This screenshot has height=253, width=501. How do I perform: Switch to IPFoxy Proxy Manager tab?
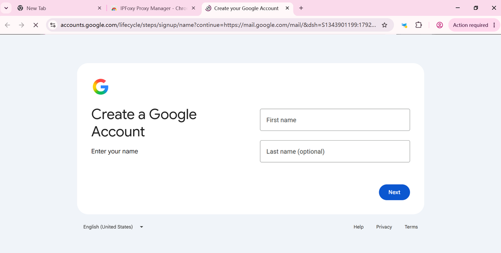153,8
